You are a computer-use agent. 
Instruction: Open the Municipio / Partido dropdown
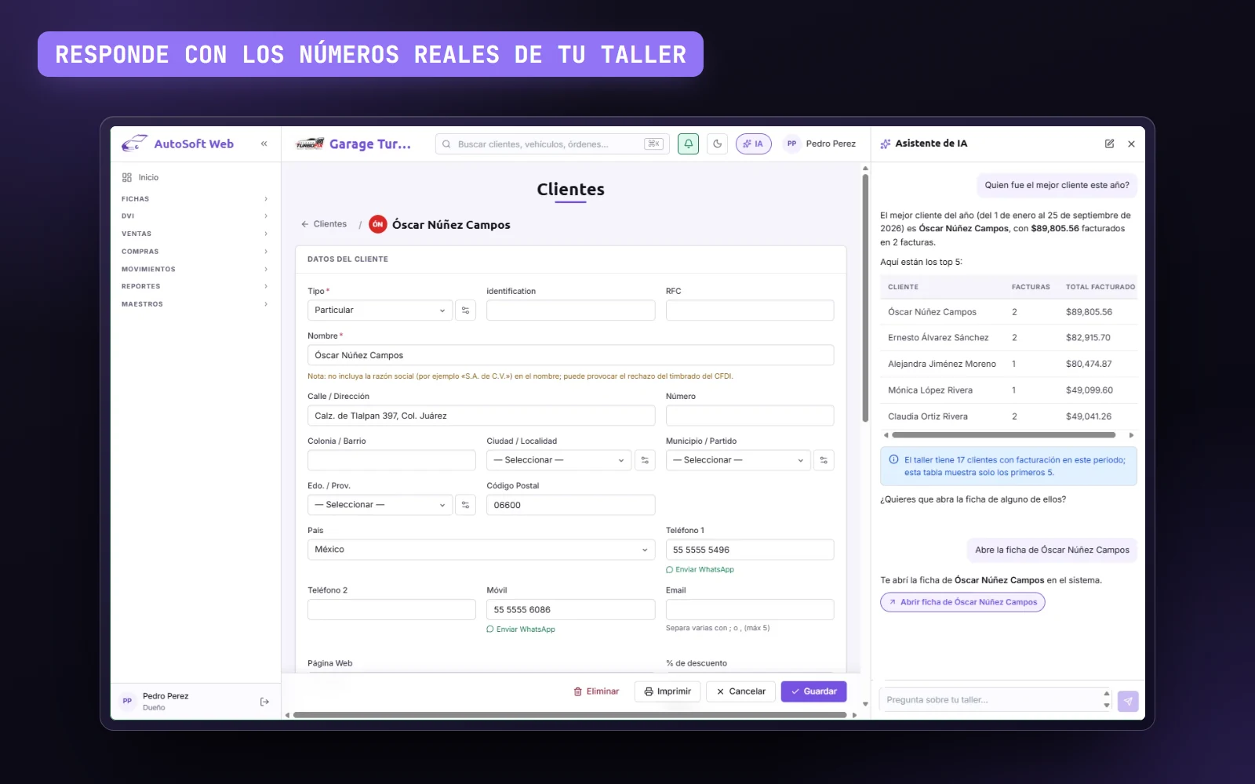coord(738,460)
